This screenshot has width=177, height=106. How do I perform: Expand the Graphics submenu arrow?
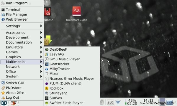point(41,57)
